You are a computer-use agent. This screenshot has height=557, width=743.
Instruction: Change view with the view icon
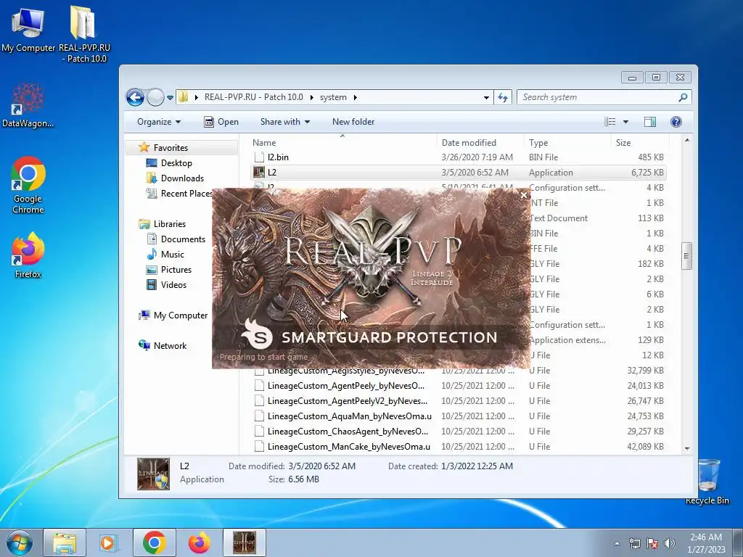609,122
